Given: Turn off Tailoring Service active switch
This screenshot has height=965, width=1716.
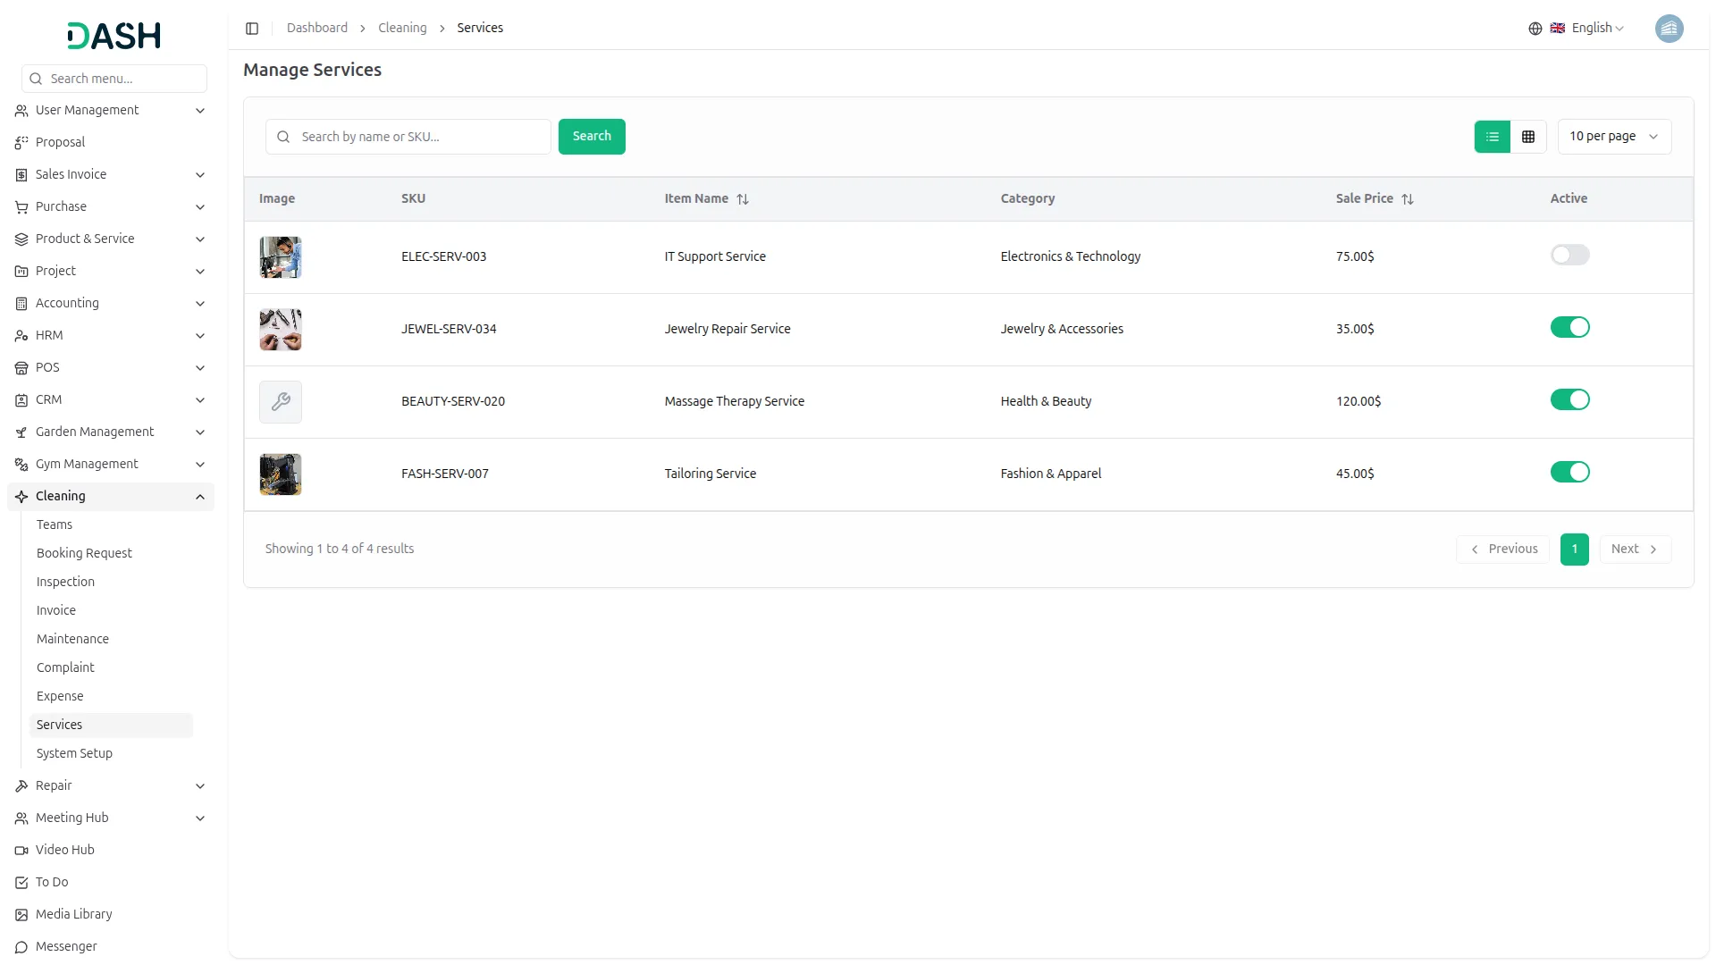Looking at the screenshot, I should [1569, 473].
